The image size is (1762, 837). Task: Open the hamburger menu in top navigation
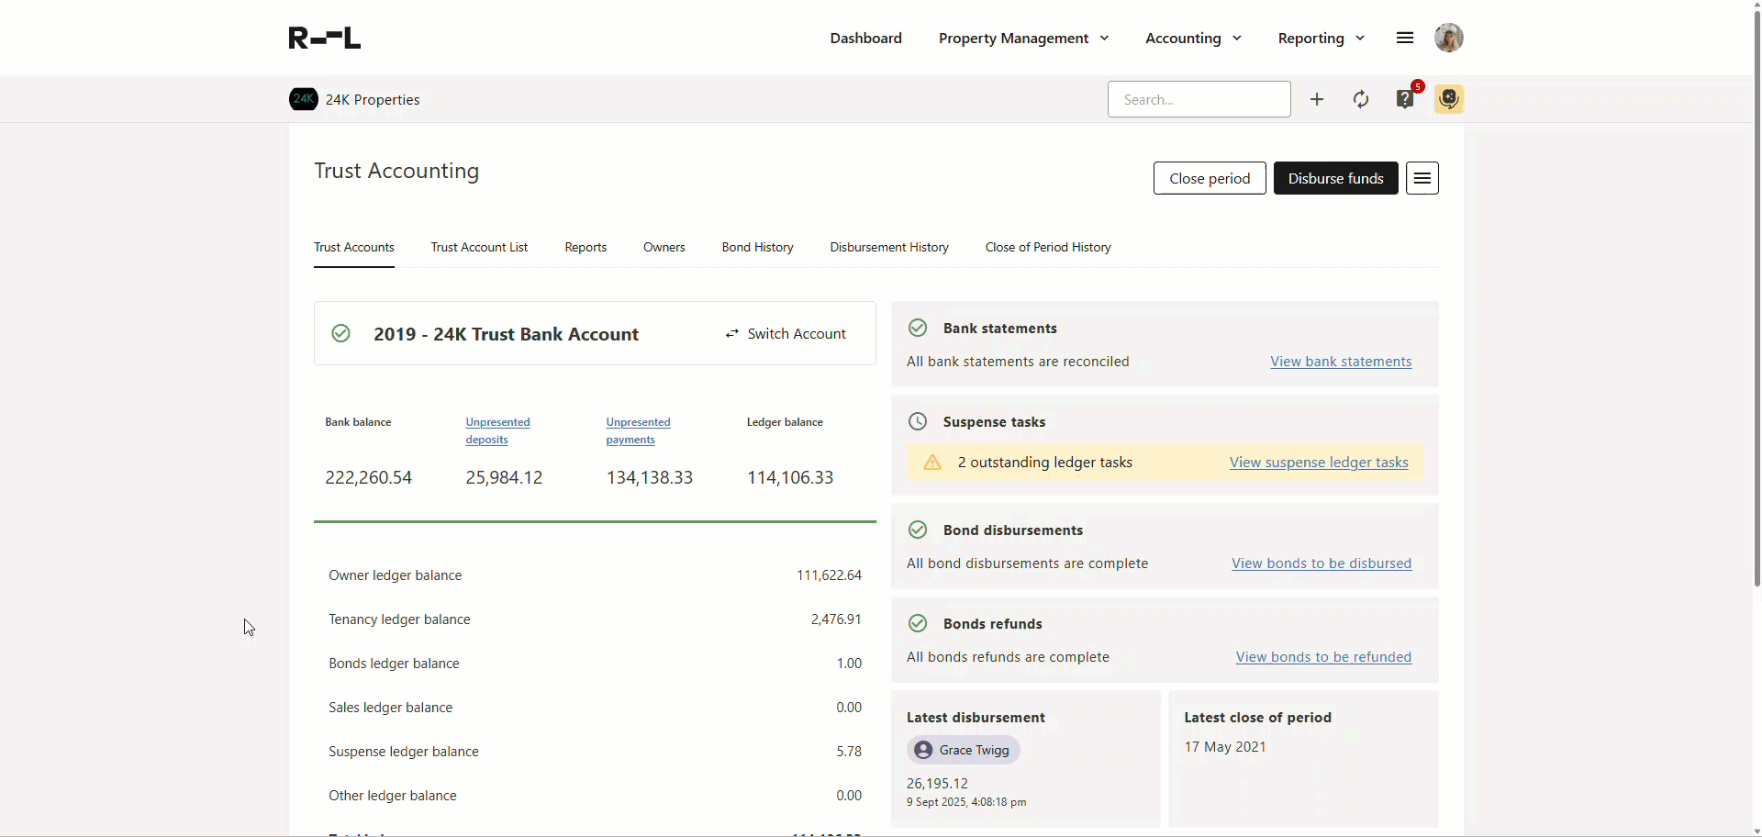[1404, 38]
